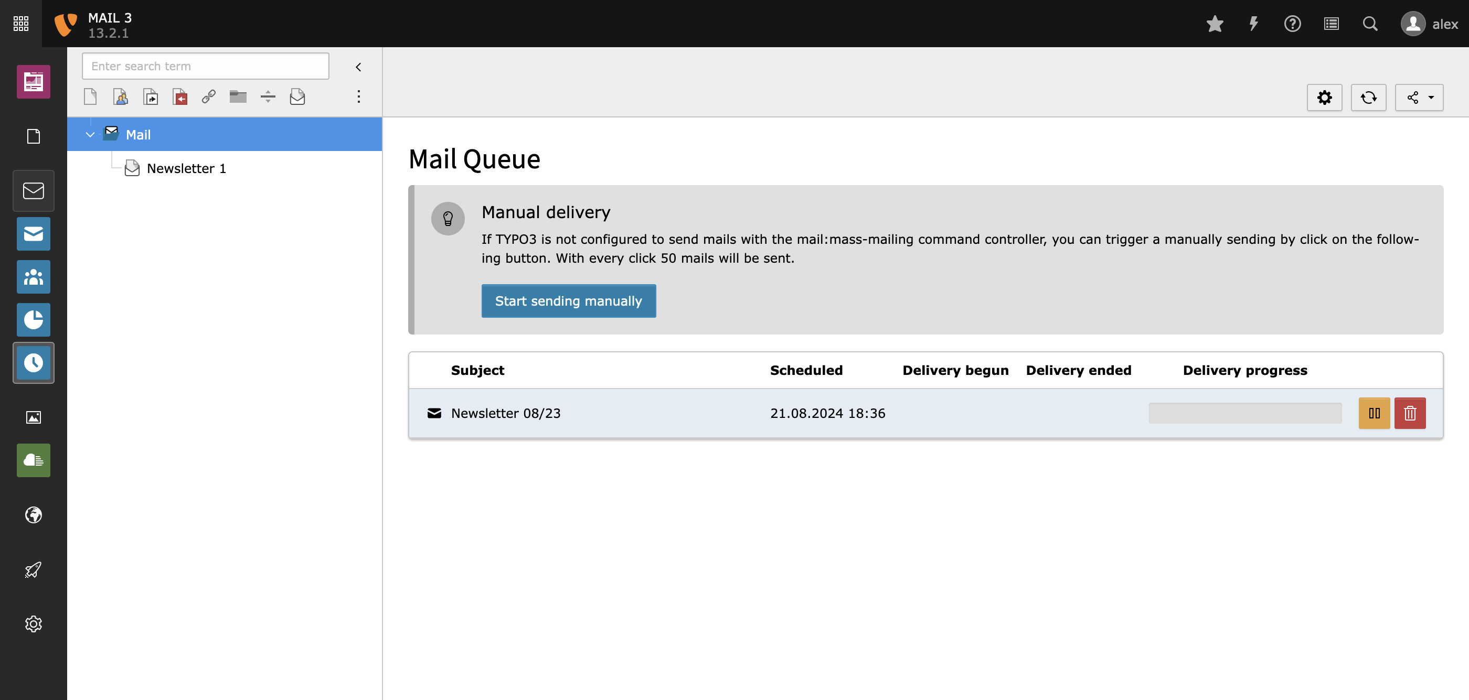The height and width of the screenshot is (700, 1469).
Task: Delete Newsletter 08/23 from the queue
Action: pos(1410,413)
